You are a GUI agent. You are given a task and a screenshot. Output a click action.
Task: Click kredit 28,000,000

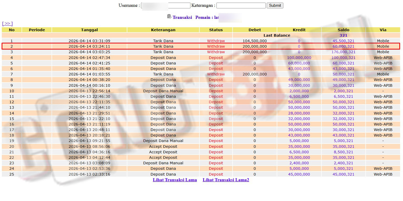(x=299, y=113)
